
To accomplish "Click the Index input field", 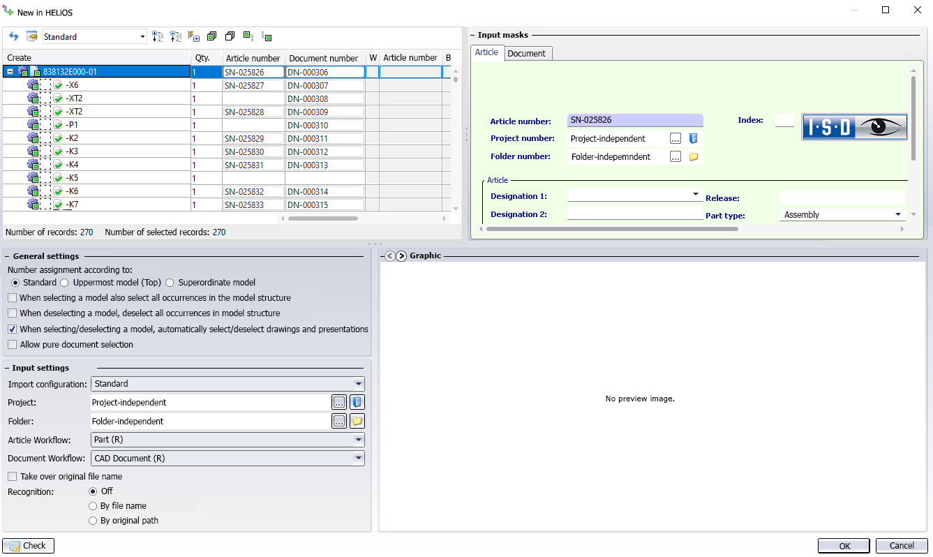I will 784,120.
